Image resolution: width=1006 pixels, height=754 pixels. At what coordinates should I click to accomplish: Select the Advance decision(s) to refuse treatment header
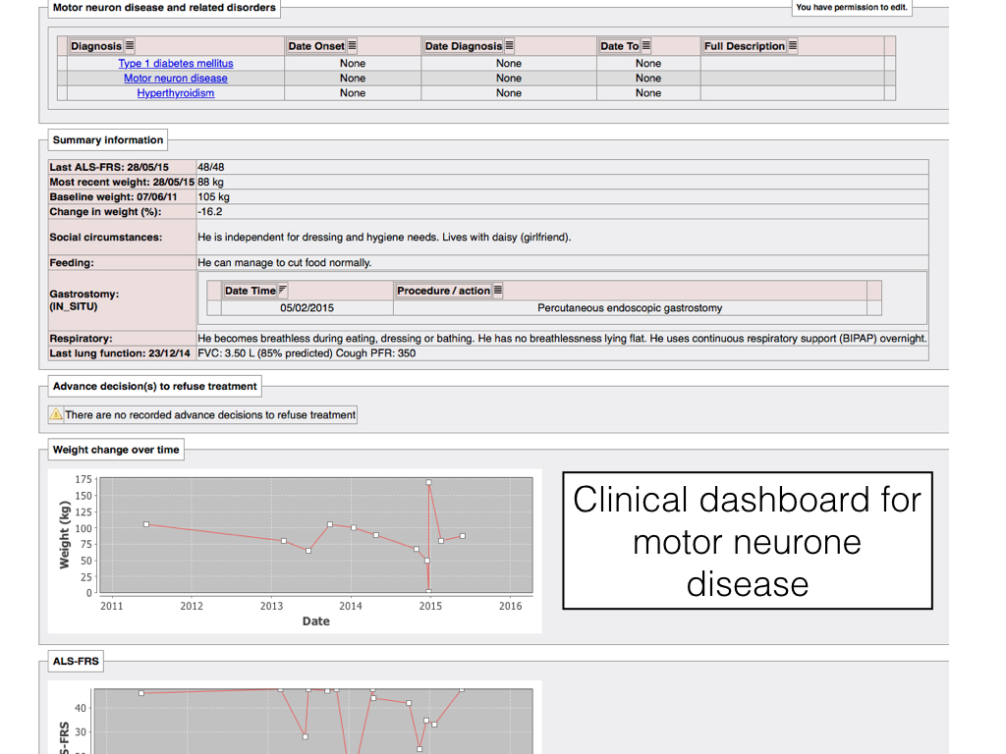tap(155, 386)
